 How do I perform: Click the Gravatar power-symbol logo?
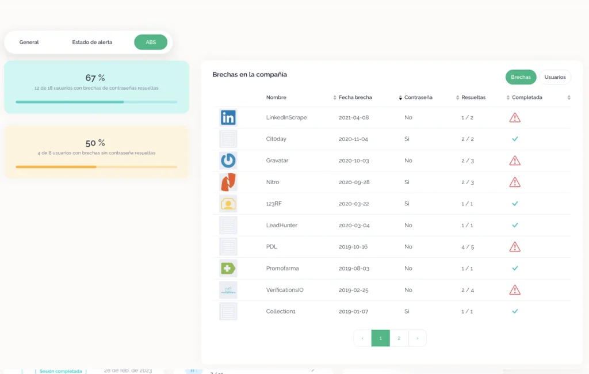[228, 161]
